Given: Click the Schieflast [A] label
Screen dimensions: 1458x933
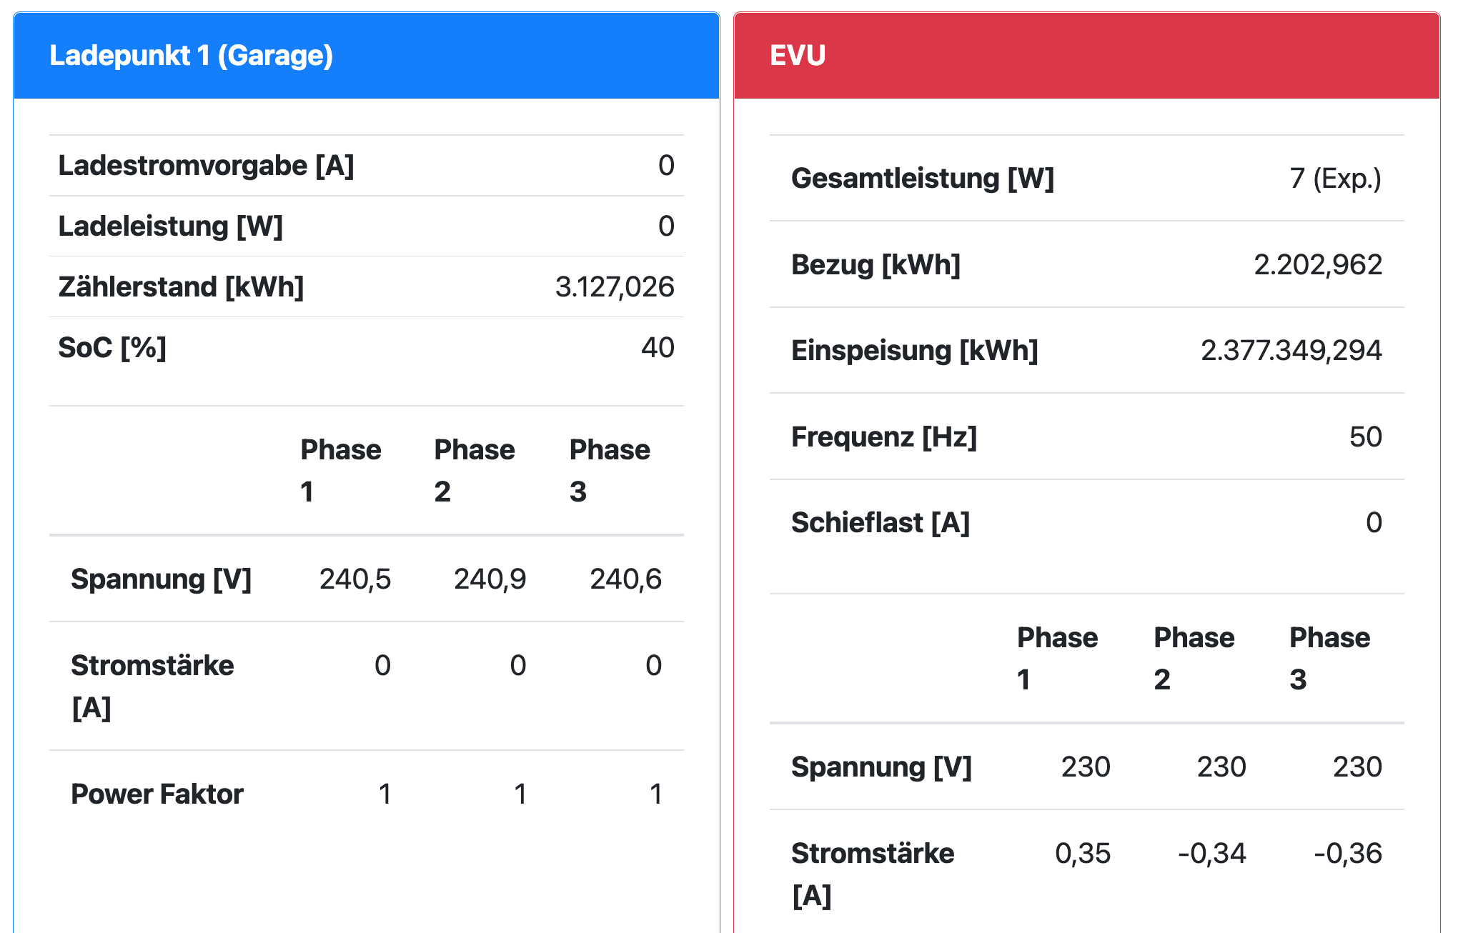Looking at the screenshot, I should tap(880, 523).
